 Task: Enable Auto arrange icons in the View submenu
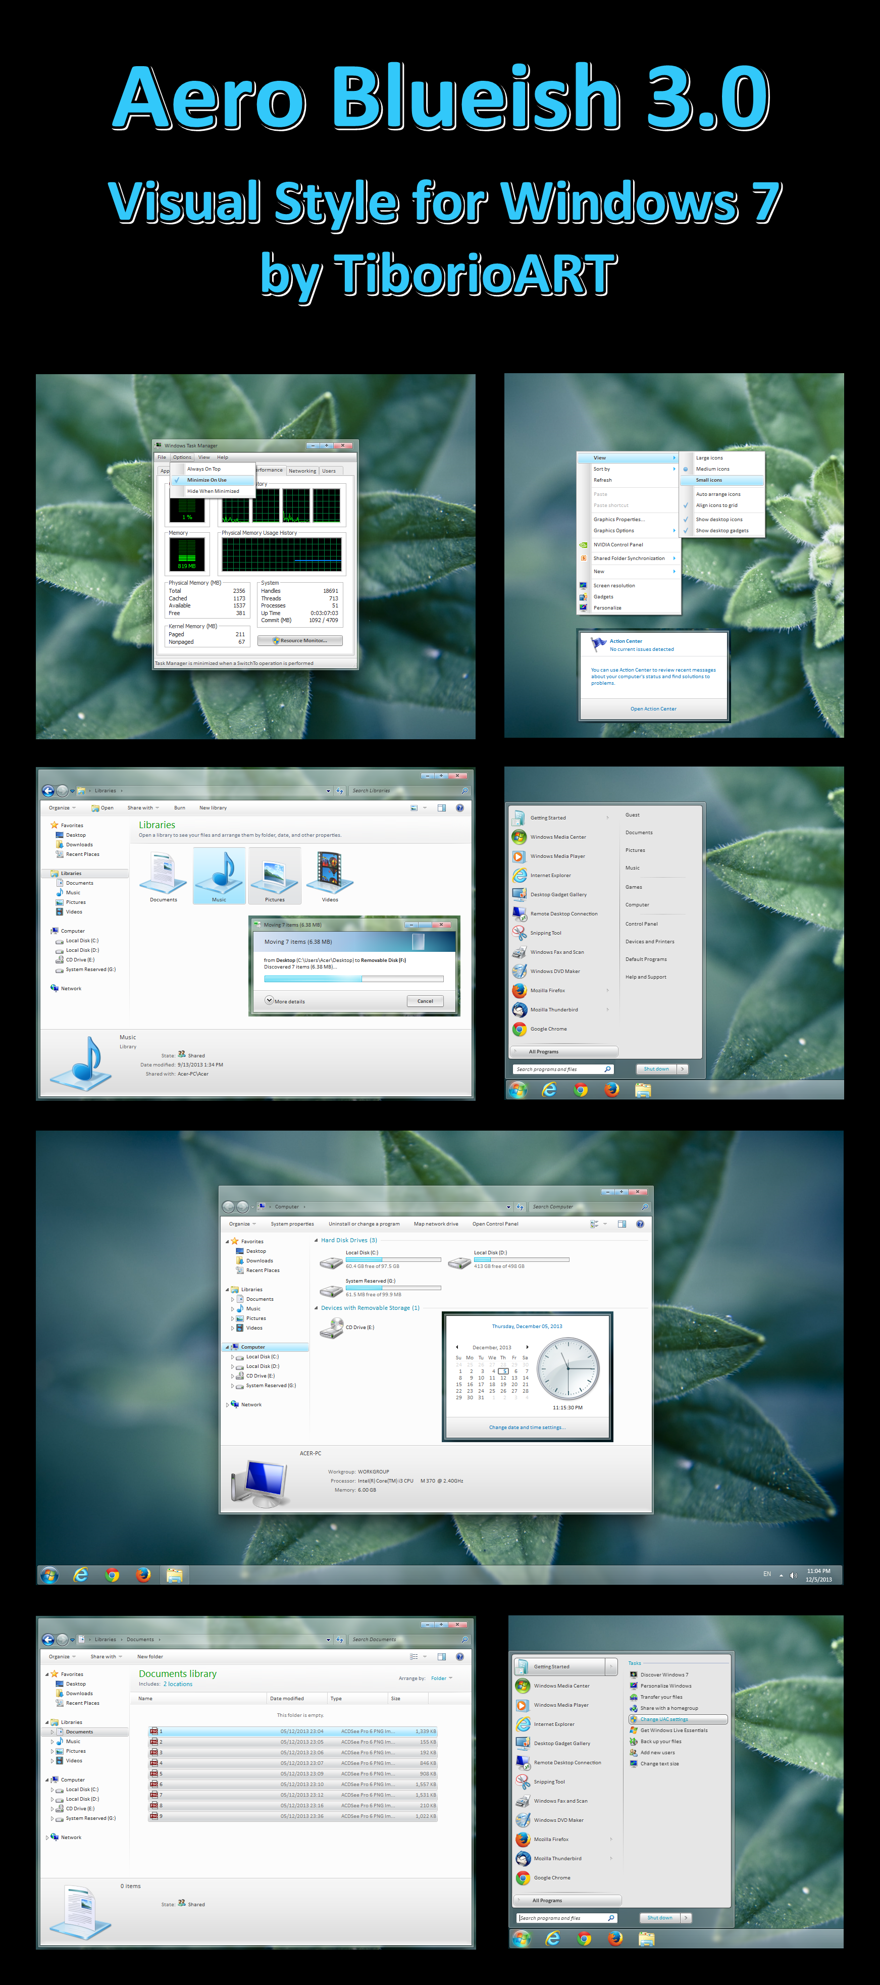coord(722,494)
